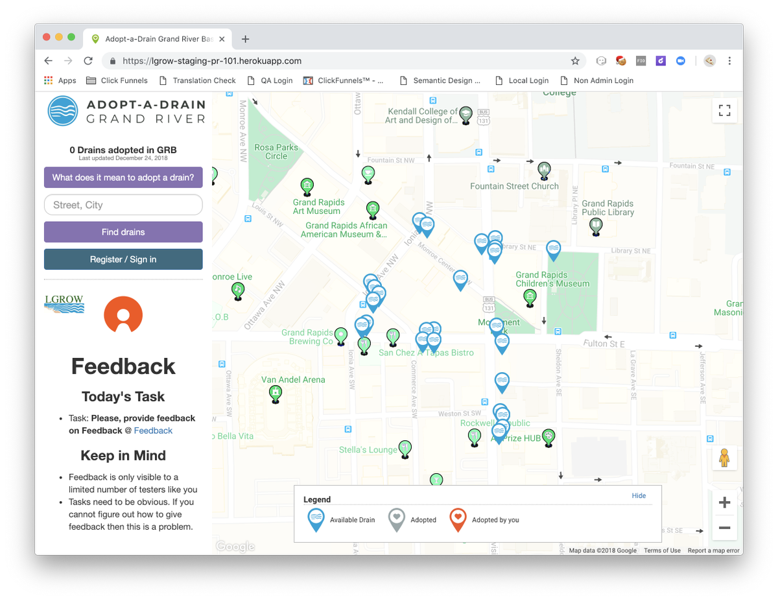Click the orange user avatar icon

[123, 314]
